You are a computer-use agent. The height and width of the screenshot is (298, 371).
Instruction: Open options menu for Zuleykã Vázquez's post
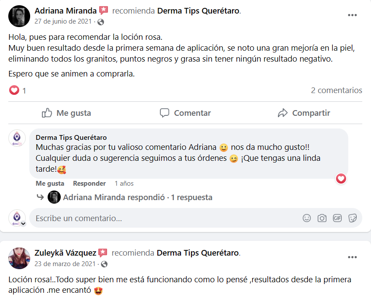352,256
